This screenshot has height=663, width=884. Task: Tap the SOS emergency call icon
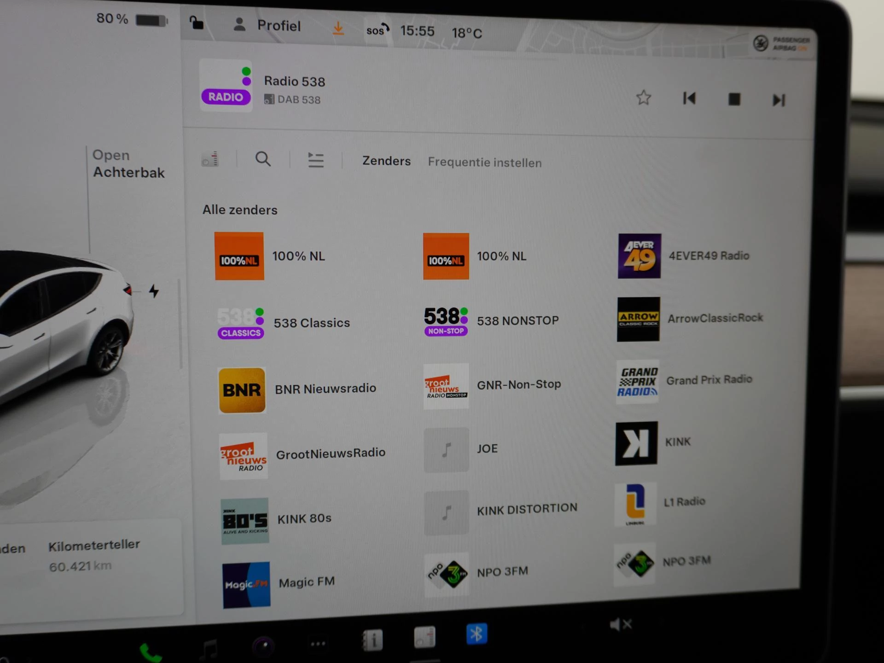[x=378, y=29]
